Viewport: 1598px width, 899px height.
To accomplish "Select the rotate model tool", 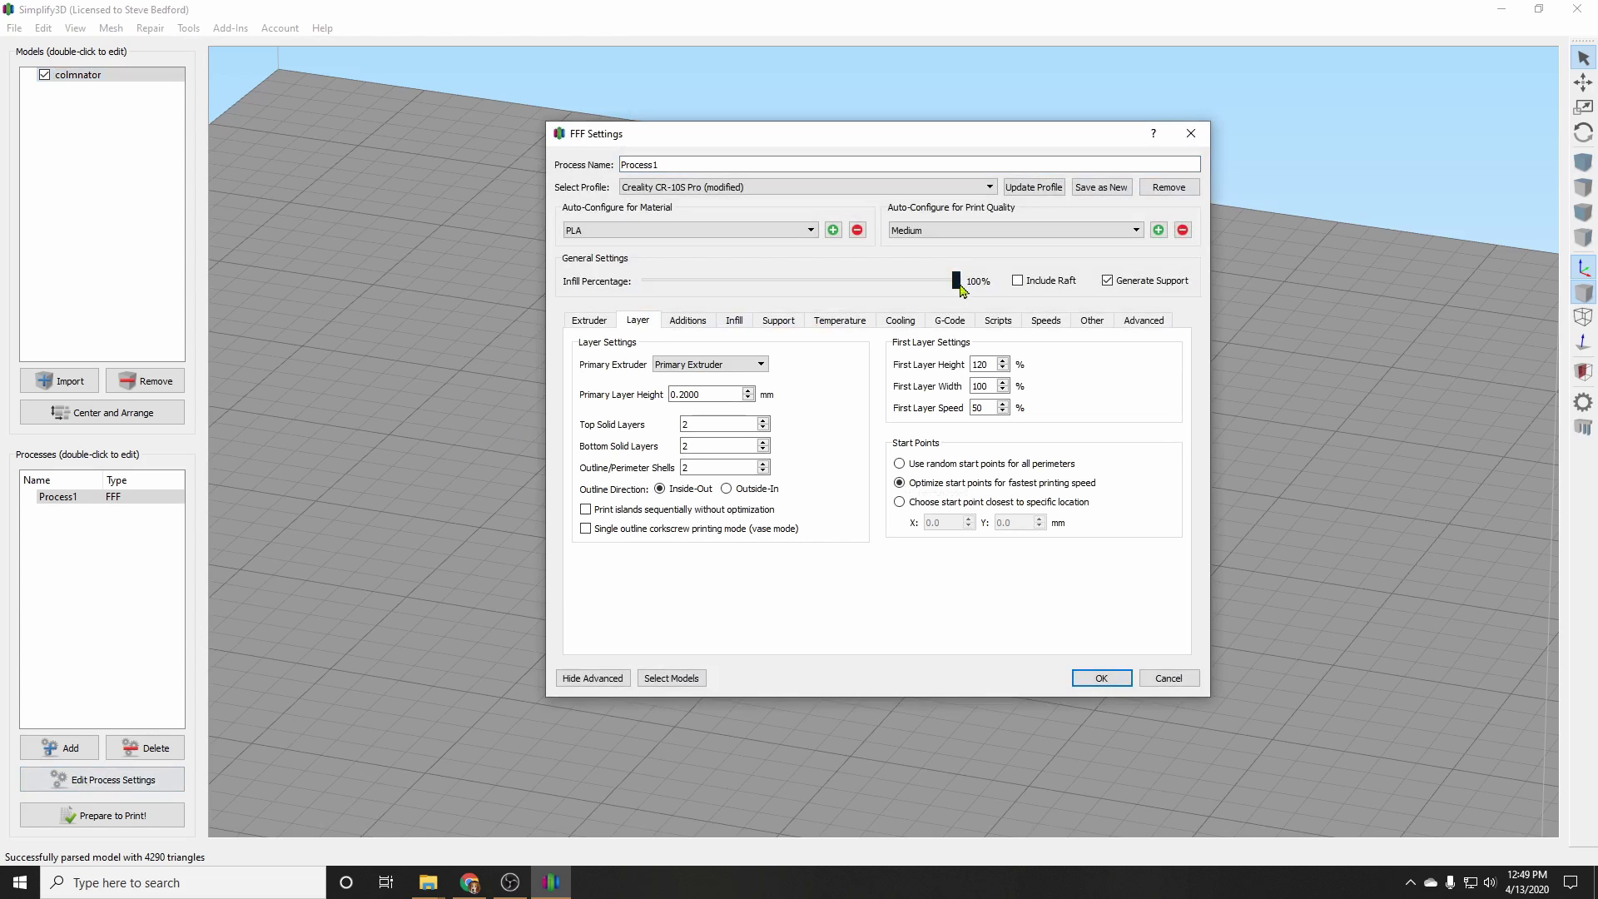I will 1583,132.
